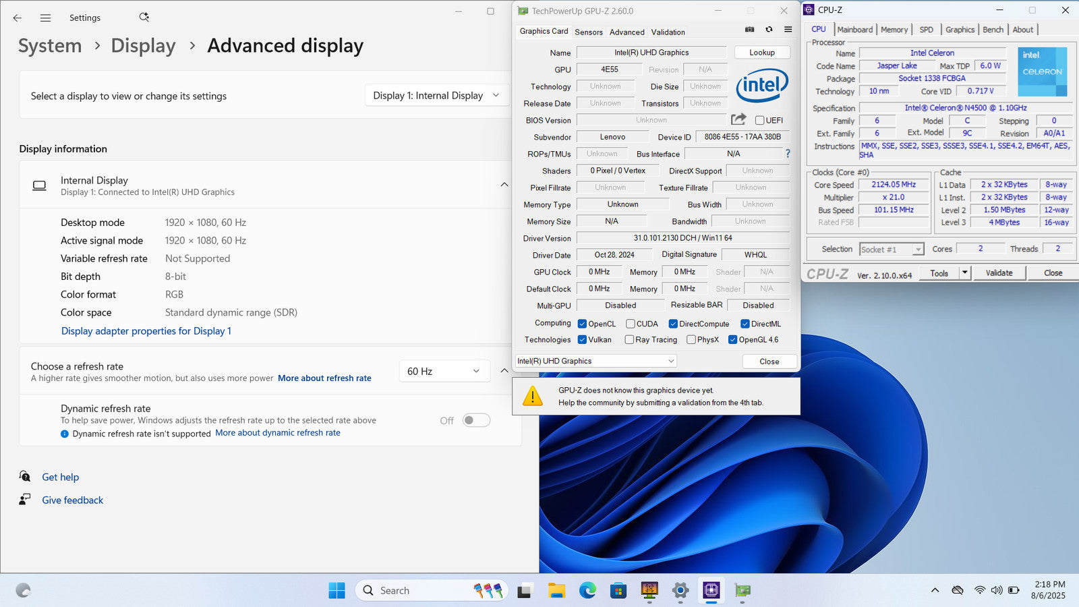Click the Settings search icon
Image resolution: width=1079 pixels, height=607 pixels.
click(x=144, y=18)
